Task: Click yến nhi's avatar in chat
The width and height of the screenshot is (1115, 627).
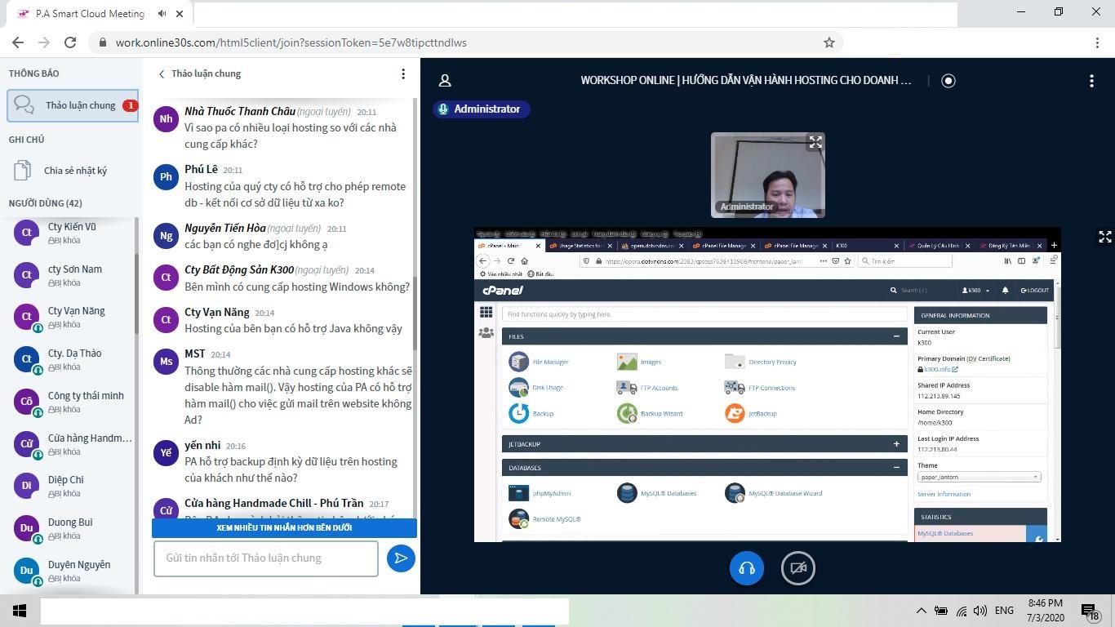Action: click(x=166, y=452)
